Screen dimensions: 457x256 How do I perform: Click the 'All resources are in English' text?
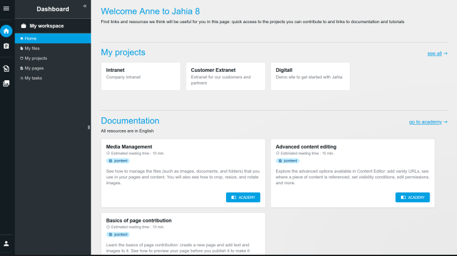pyautogui.click(x=127, y=131)
